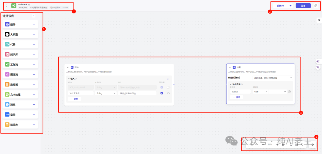This screenshot has width=322, height=154.
Task: Fit the canvas to view
Action: (283, 144)
